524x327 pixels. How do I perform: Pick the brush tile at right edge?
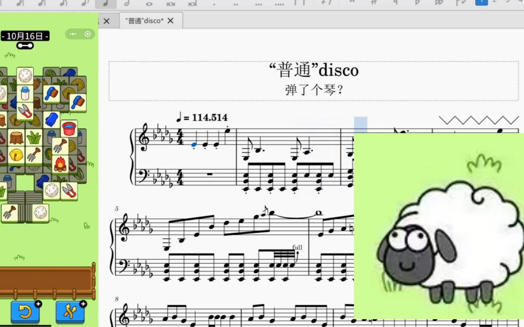click(x=78, y=103)
